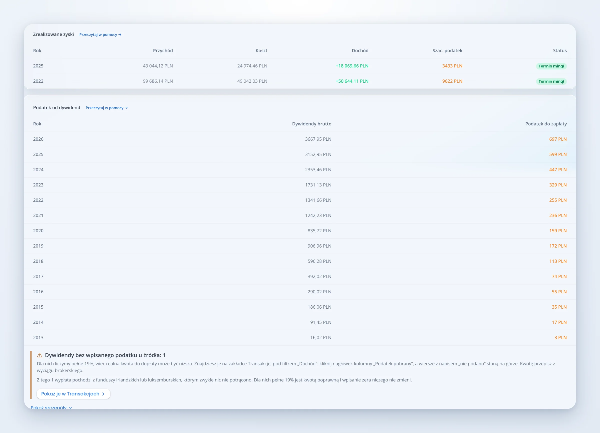Image resolution: width=600 pixels, height=433 pixels.
Task: Click the warning triangle icon
Action: [x=40, y=355]
